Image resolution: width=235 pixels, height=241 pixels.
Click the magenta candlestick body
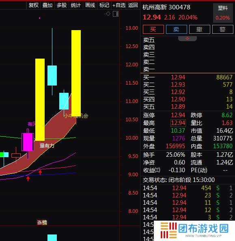tap(28, 142)
